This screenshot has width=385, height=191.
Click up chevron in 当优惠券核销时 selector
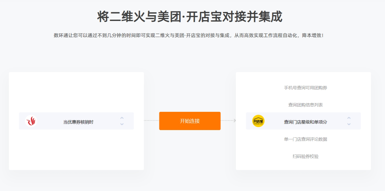point(122,118)
